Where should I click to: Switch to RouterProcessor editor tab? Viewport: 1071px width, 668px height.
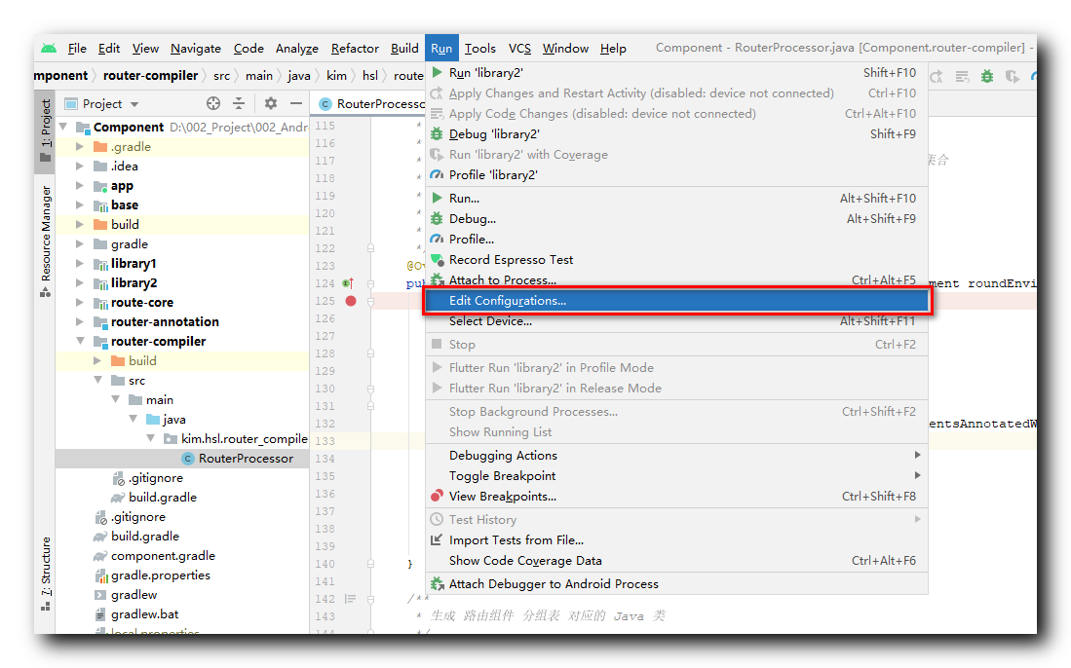tap(372, 104)
